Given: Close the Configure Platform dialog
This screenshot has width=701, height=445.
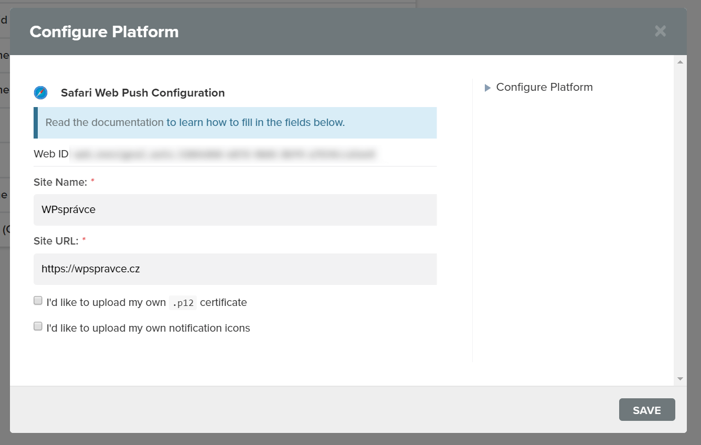Looking at the screenshot, I should pyautogui.click(x=660, y=31).
